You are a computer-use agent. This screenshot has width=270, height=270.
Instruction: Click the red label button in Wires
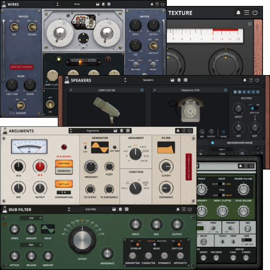pyautogui.click(x=22, y=67)
